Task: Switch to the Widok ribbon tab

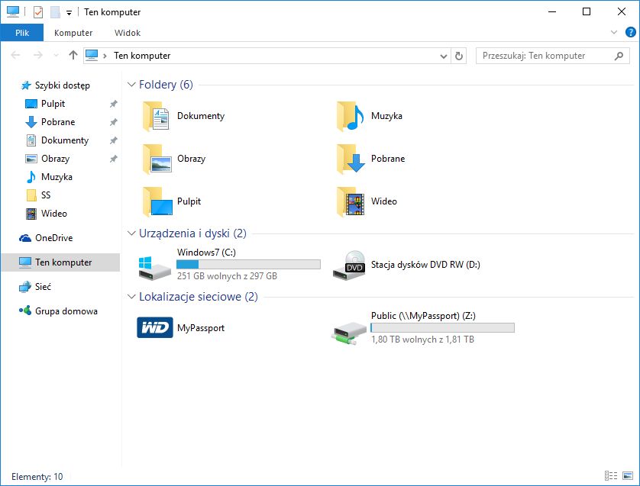Action: [127, 33]
